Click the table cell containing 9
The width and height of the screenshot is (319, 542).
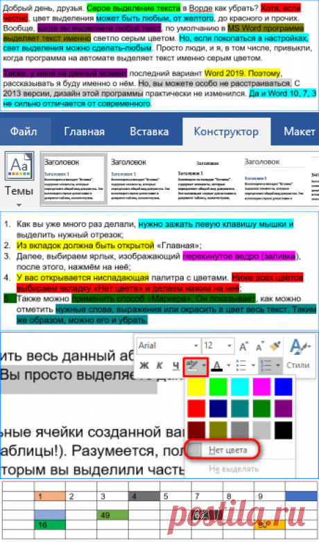point(270,496)
